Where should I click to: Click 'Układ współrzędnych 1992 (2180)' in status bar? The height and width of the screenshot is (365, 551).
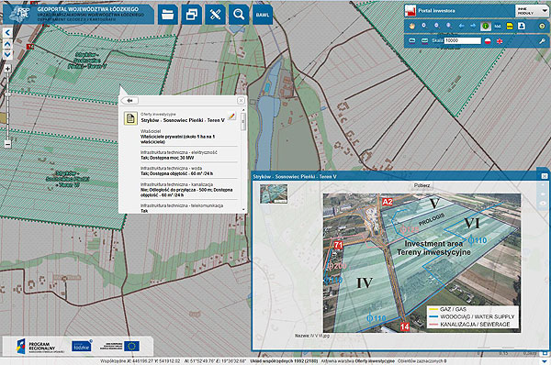click(284, 361)
